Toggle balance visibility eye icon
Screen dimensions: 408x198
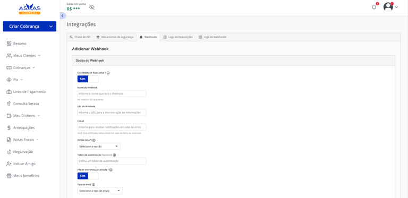pos(92,7)
